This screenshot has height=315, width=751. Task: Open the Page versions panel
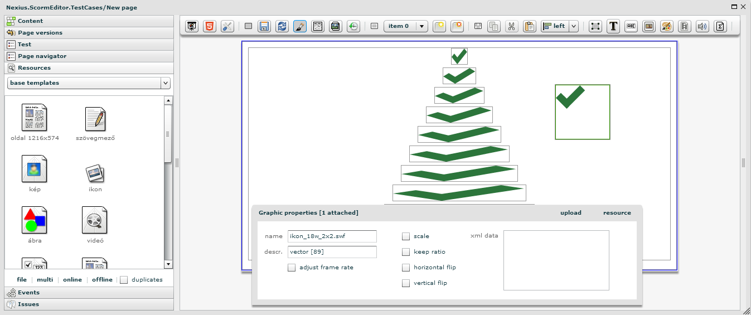pos(40,33)
